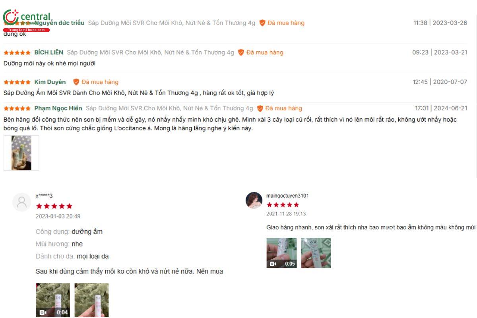
Task: Open Phạm Ngọc Hiền's attached product photo
Action: (21, 153)
